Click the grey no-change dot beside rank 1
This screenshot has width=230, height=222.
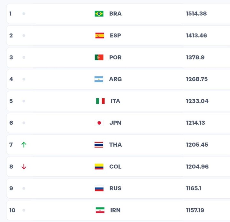[x=24, y=14]
